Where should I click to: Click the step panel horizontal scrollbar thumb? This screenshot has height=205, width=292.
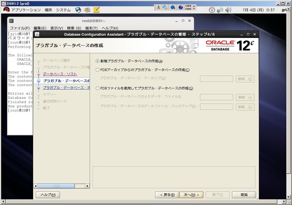56,186
